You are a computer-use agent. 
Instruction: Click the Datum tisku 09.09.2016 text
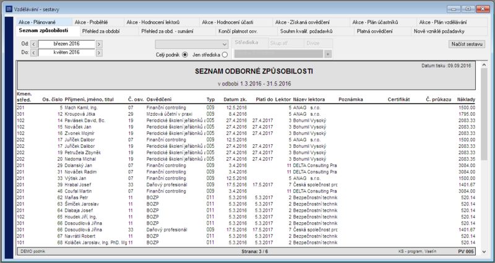coord(446,66)
